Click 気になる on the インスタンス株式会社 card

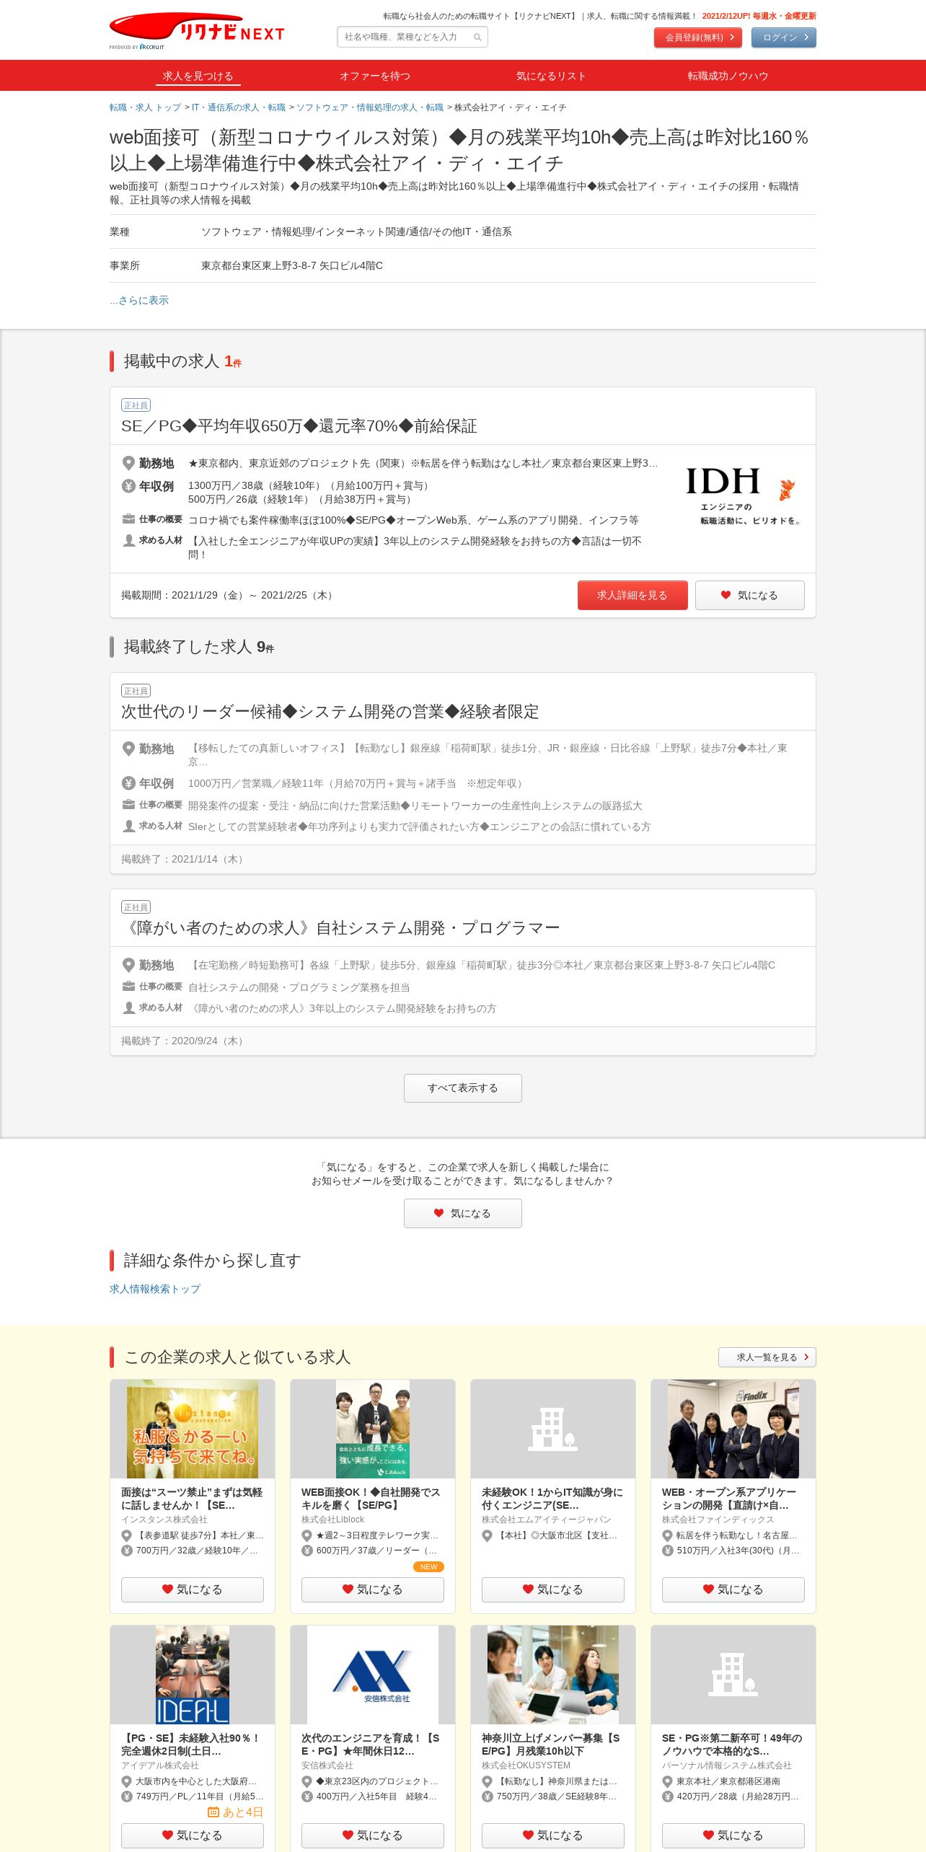193,1589
